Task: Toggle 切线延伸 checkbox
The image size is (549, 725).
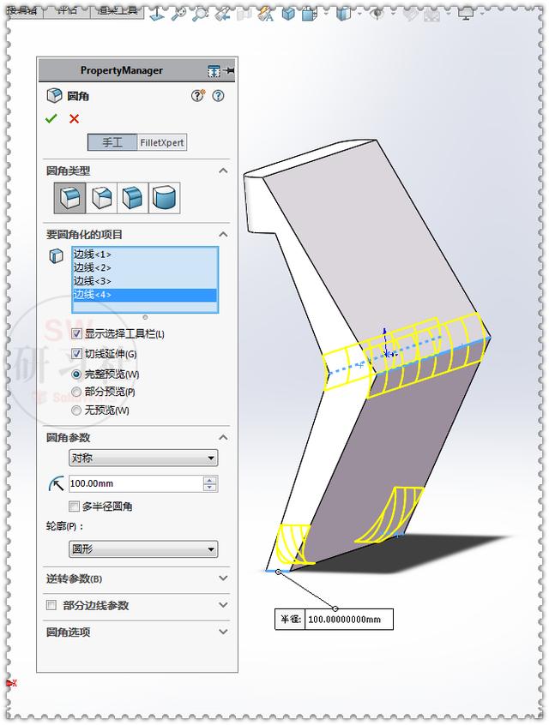Action: click(77, 354)
